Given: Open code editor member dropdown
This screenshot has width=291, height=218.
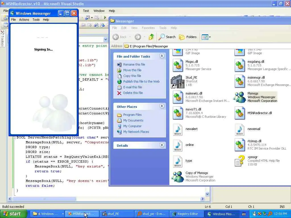Looking at the screenshot, I should (105, 39).
